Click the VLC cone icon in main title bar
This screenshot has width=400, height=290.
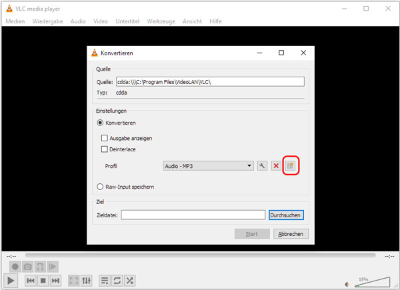9,9
